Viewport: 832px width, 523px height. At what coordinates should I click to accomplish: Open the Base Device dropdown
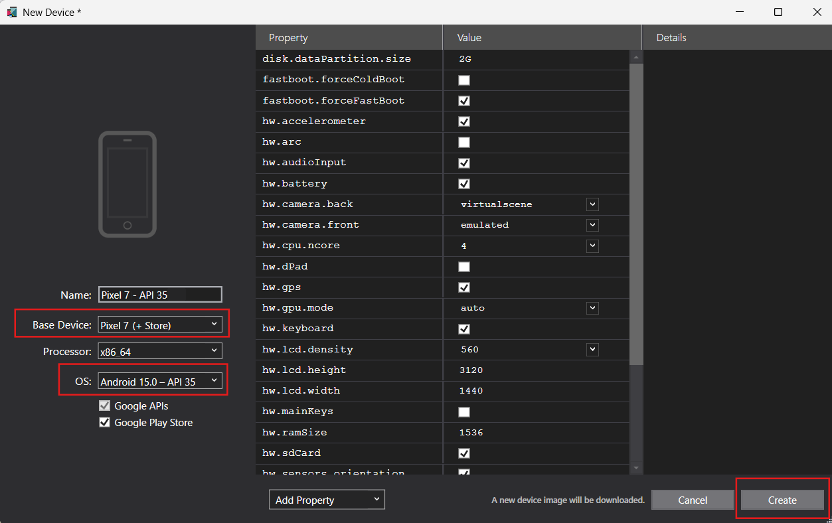coord(214,323)
